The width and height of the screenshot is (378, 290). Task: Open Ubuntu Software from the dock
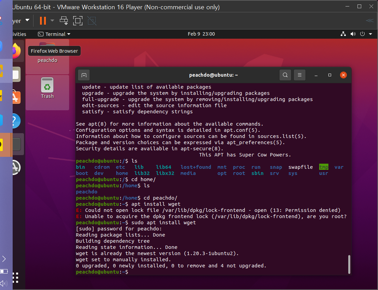[x=16, y=97]
